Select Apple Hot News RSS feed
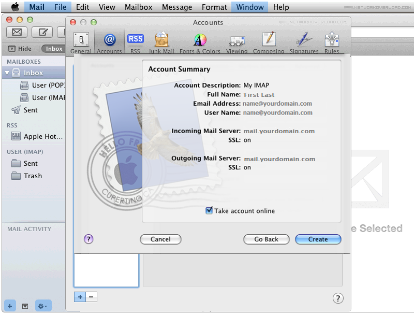The image size is (414, 314). (x=37, y=136)
